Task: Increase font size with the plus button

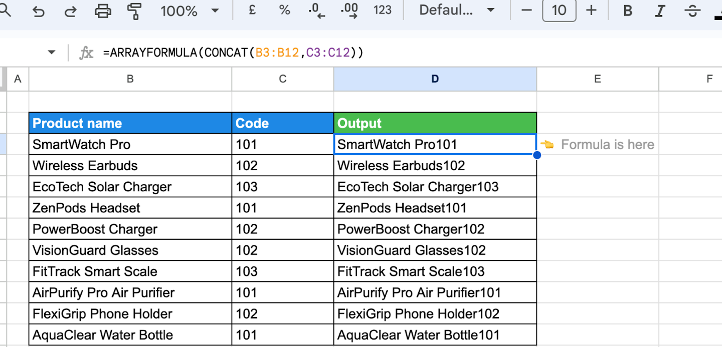Action: (592, 11)
